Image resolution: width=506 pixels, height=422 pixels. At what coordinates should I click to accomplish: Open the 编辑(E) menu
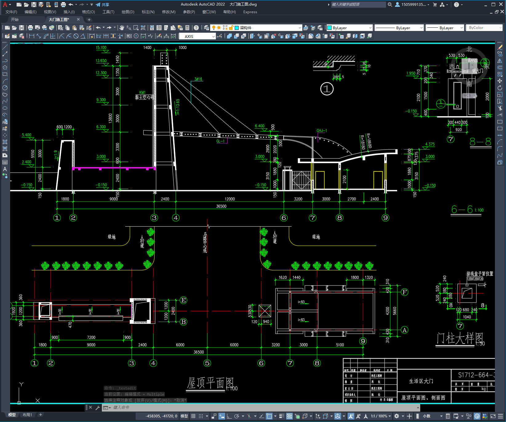(x=30, y=12)
